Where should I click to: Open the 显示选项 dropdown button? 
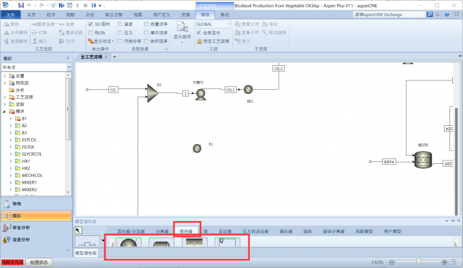(182, 33)
